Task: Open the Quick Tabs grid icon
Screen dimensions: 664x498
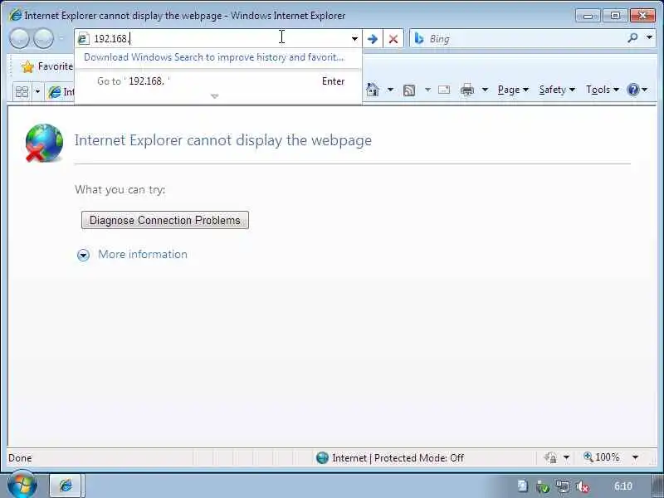Action: [x=22, y=91]
